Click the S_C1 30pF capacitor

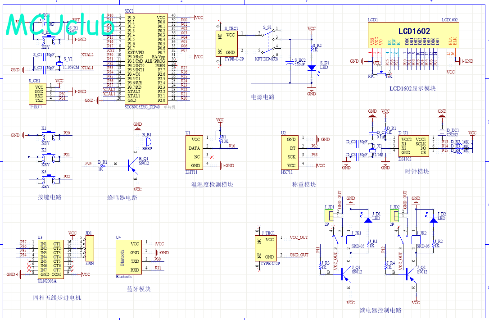point(45,57)
